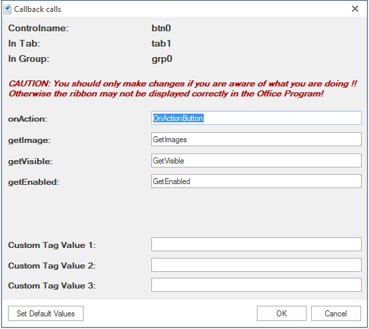The image size is (369, 329).
Task: Click the red CAUTION warning text
Action: click(x=183, y=88)
